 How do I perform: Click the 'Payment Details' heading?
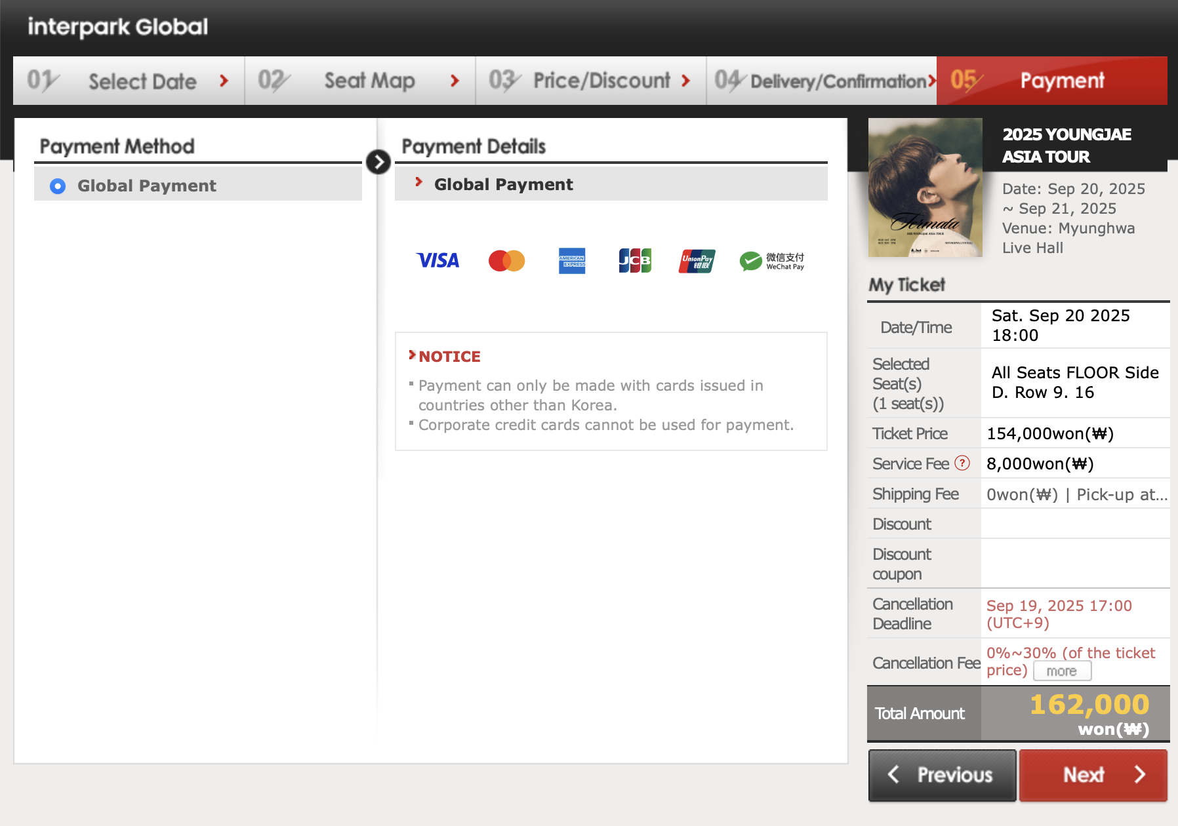point(474,146)
